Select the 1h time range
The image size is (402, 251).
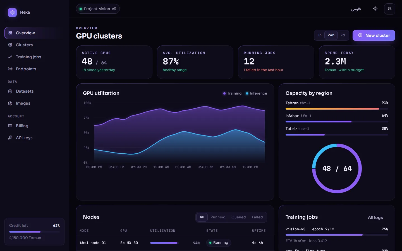tap(320, 35)
